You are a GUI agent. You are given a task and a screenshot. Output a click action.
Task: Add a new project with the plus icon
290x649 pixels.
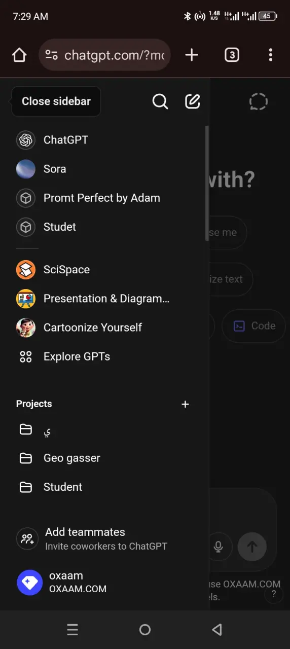pos(185,404)
